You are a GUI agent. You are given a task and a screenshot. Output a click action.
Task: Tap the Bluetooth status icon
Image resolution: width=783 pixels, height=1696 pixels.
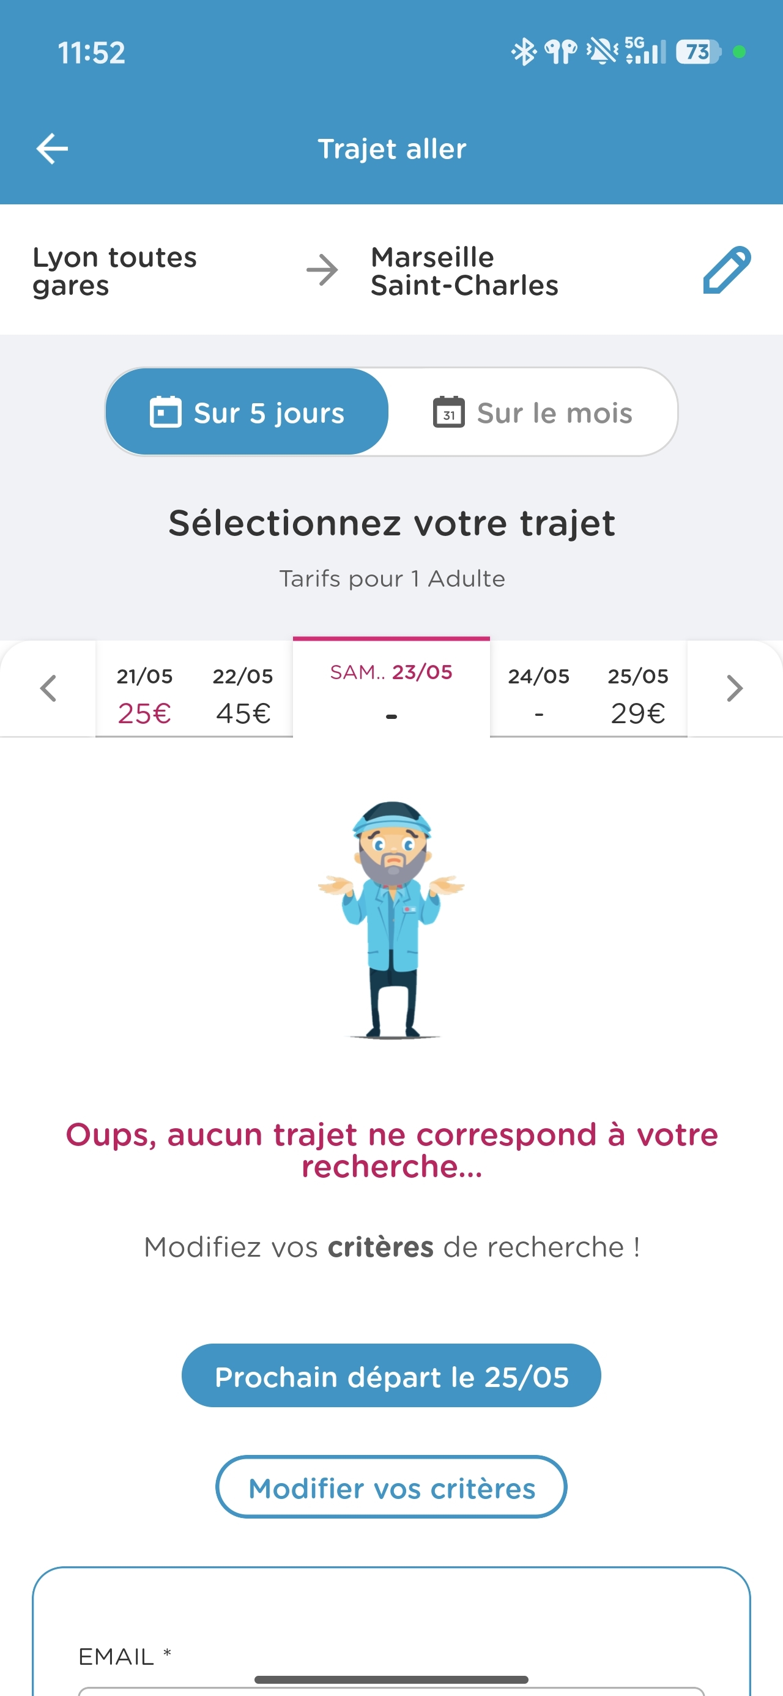[524, 51]
